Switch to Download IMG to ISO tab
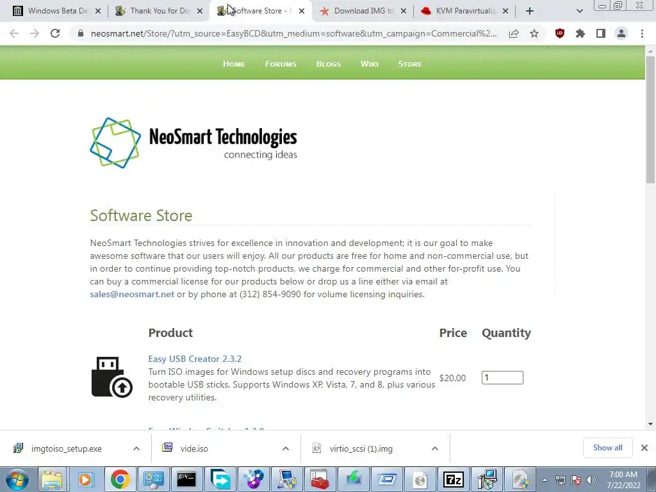Viewport: 656px width, 492px height. coord(364,11)
